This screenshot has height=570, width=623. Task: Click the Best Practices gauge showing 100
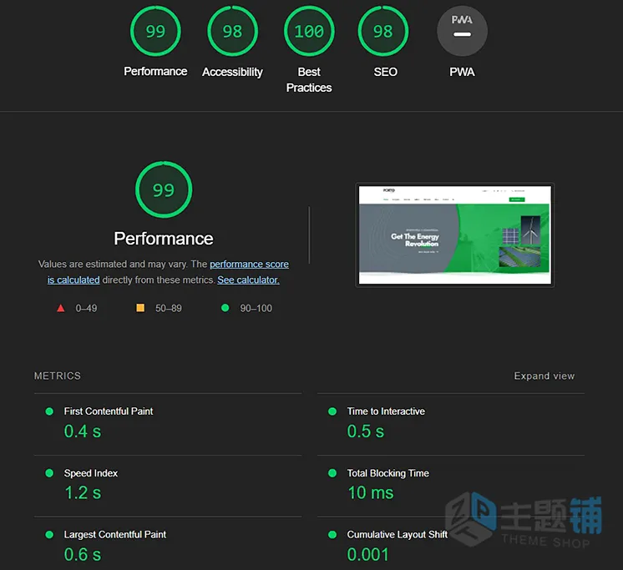click(x=309, y=31)
